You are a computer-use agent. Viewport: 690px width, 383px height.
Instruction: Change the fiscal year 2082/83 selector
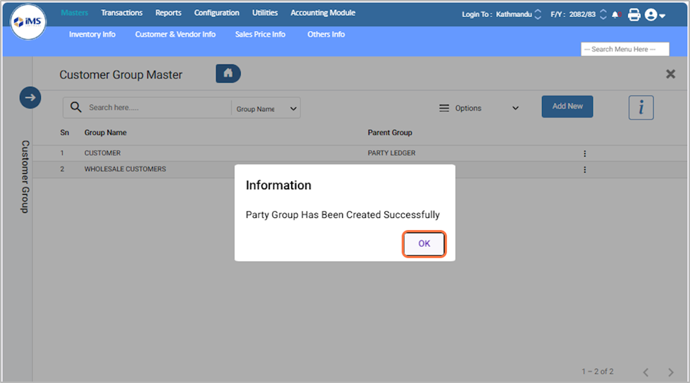[603, 14]
